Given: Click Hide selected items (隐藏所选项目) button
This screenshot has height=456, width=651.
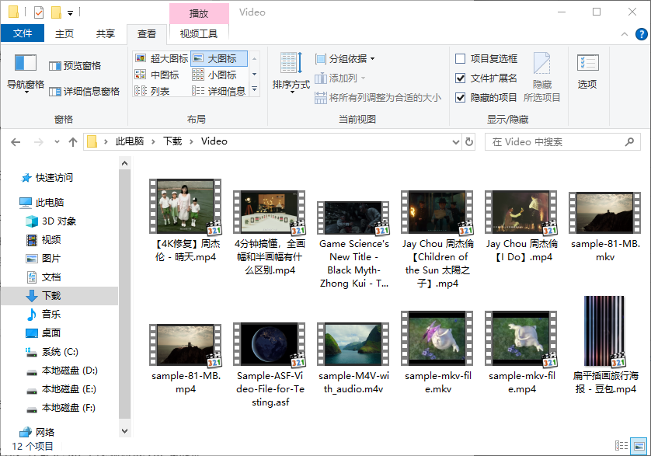Looking at the screenshot, I should pos(541,77).
